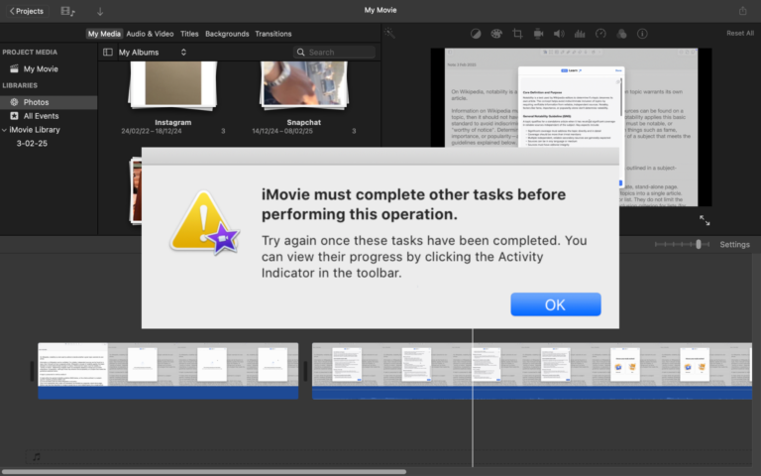Click the import media down-arrow icon
Screen dimensions: 761x476
pyautogui.click(x=100, y=11)
